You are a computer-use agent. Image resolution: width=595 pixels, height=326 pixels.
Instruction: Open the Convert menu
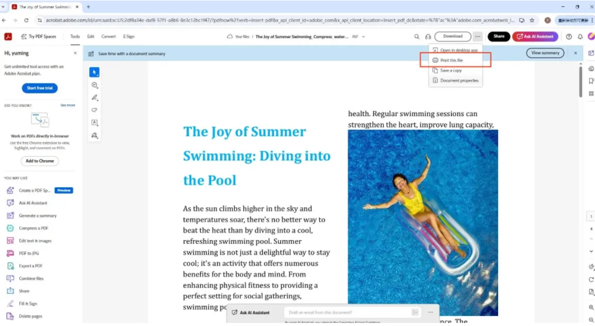pos(108,36)
